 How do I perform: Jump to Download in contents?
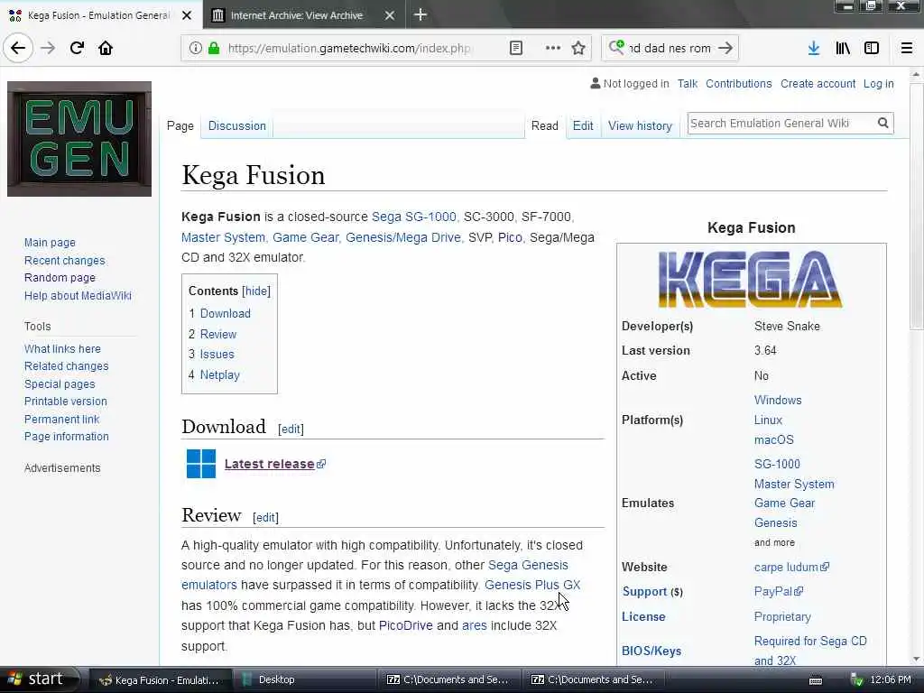pos(225,313)
